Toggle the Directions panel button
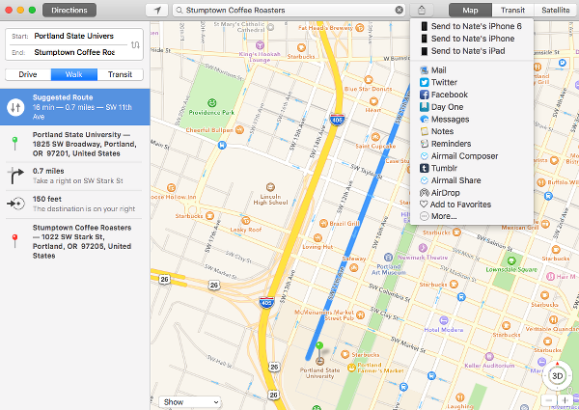The image size is (579, 410). (x=69, y=10)
